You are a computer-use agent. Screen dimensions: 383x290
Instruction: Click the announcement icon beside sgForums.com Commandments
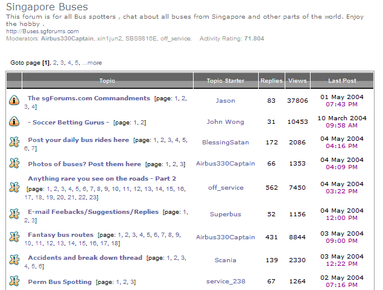point(14,101)
